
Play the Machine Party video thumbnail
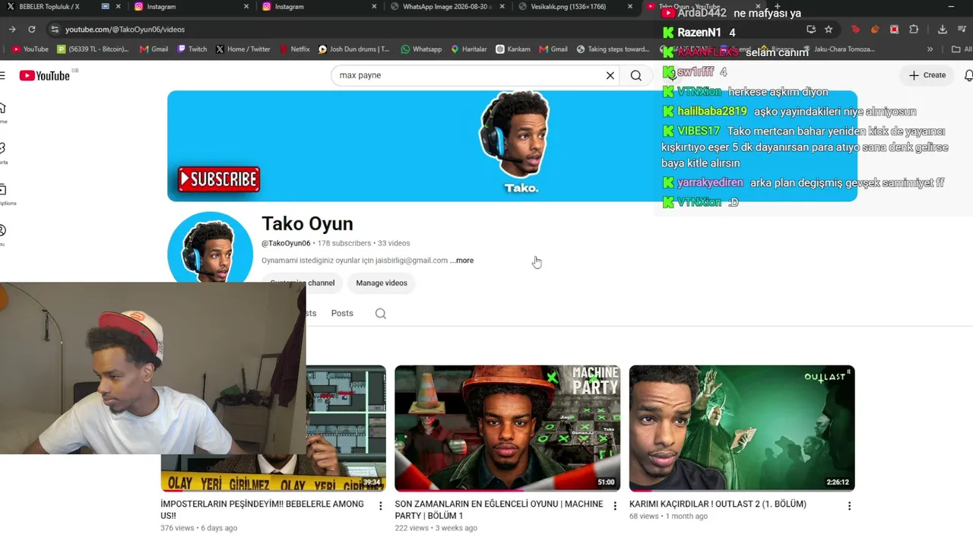point(507,428)
